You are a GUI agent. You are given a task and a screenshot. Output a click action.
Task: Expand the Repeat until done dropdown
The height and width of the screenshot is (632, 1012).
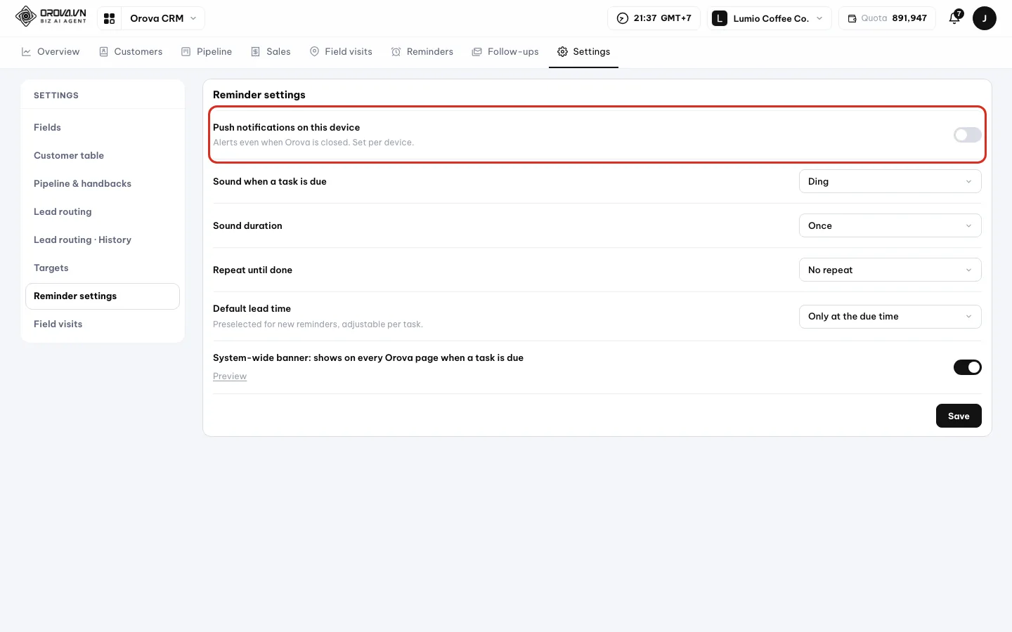tap(890, 270)
